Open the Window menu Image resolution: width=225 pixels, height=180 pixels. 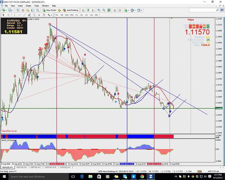click(x=45, y=6)
